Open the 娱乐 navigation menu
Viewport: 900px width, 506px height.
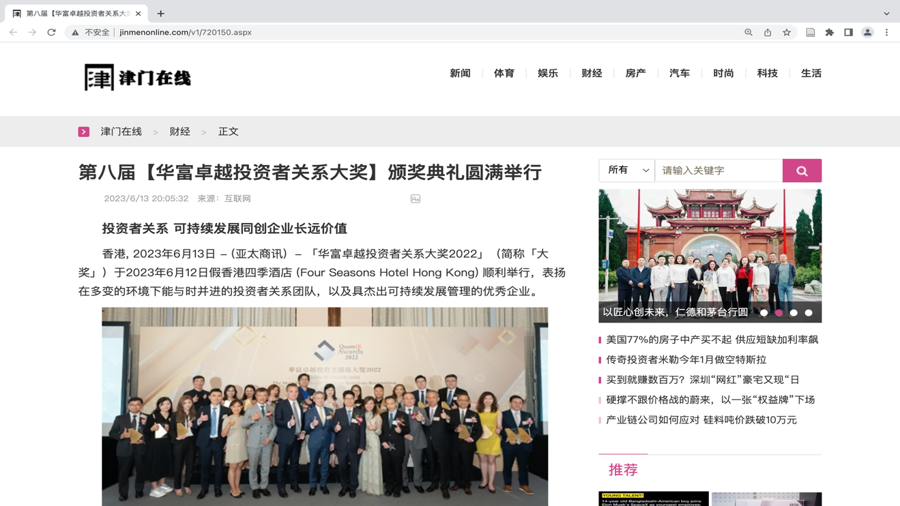[x=548, y=73]
